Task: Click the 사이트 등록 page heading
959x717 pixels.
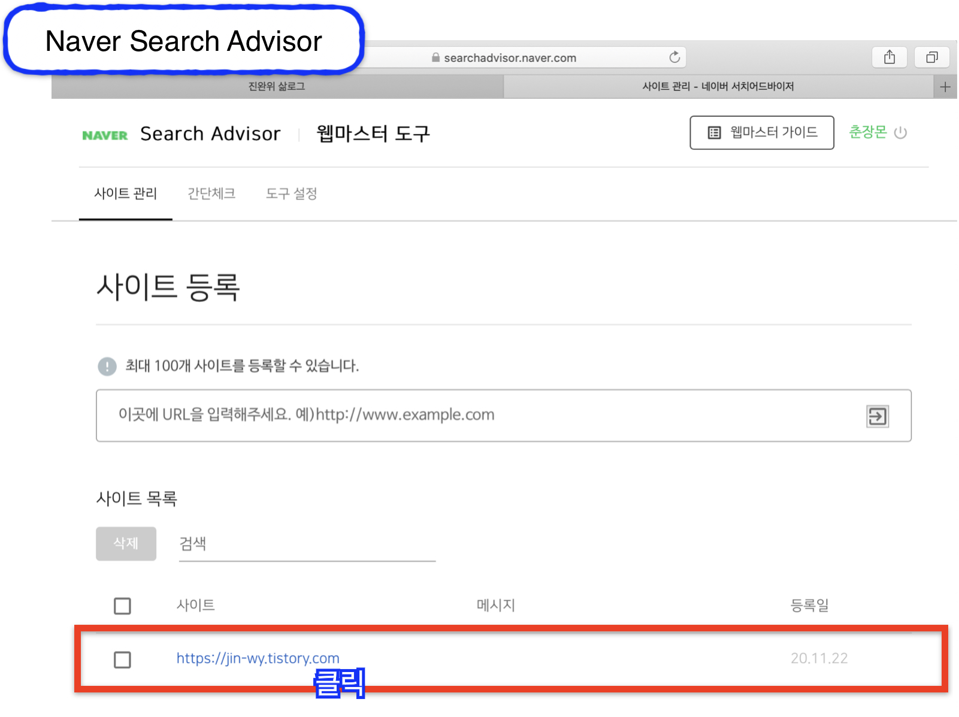Action: (168, 287)
